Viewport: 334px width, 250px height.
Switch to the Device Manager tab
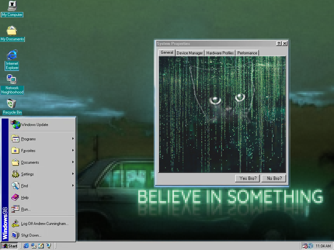[x=190, y=53]
